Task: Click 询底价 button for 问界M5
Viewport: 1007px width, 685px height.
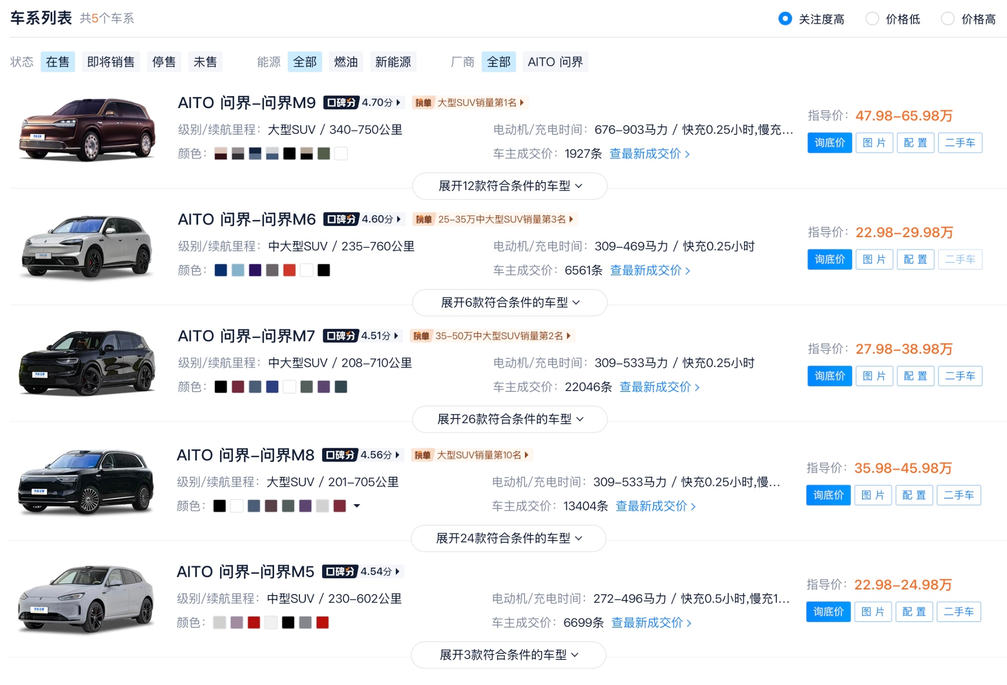Action: [x=828, y=611]
